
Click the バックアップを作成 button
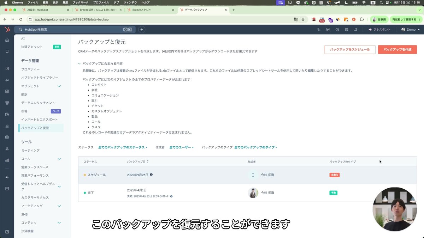[x=397, y=50]
